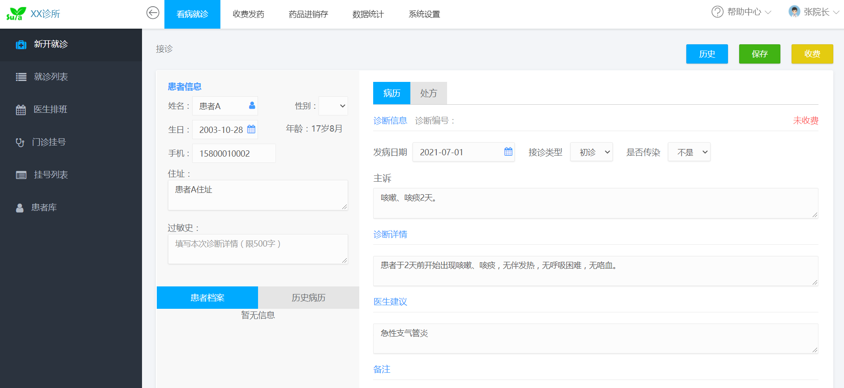The width and height of the screenshot is (844, 388).
Task: Select the 病历 tab
Action: pyautogui.click(x=392, y=93)
